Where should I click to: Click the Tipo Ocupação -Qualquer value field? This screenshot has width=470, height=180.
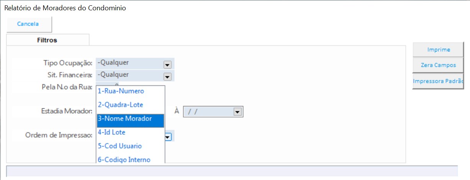click(129, 63)
